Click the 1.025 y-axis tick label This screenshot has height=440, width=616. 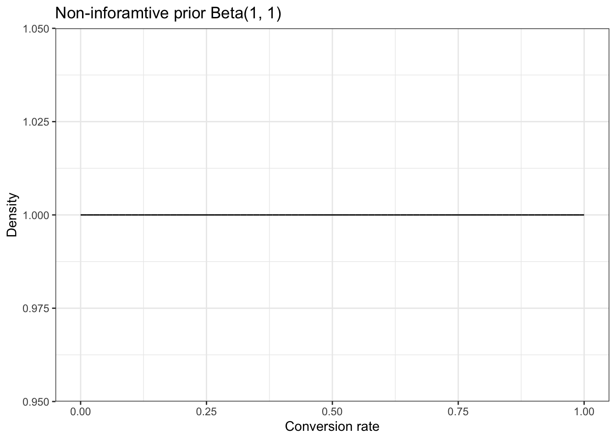tap(38, 122)
